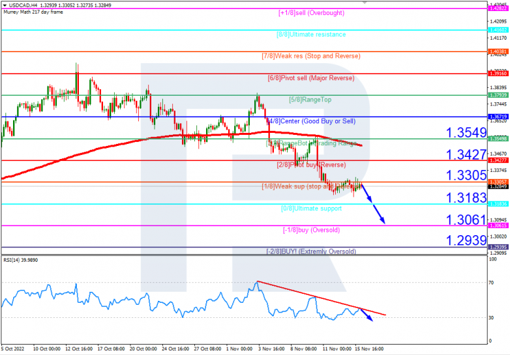Click the 1.30945 price scale value
This screenshot has width=510, height=355.
point(498,220)
